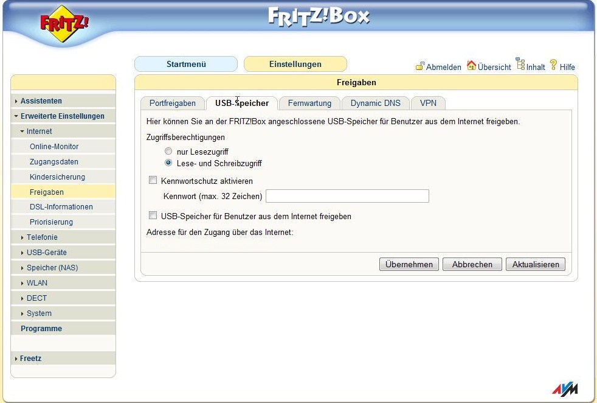
Task: Switch to the Portfreigaben tab
Action: tap(173, 103)
